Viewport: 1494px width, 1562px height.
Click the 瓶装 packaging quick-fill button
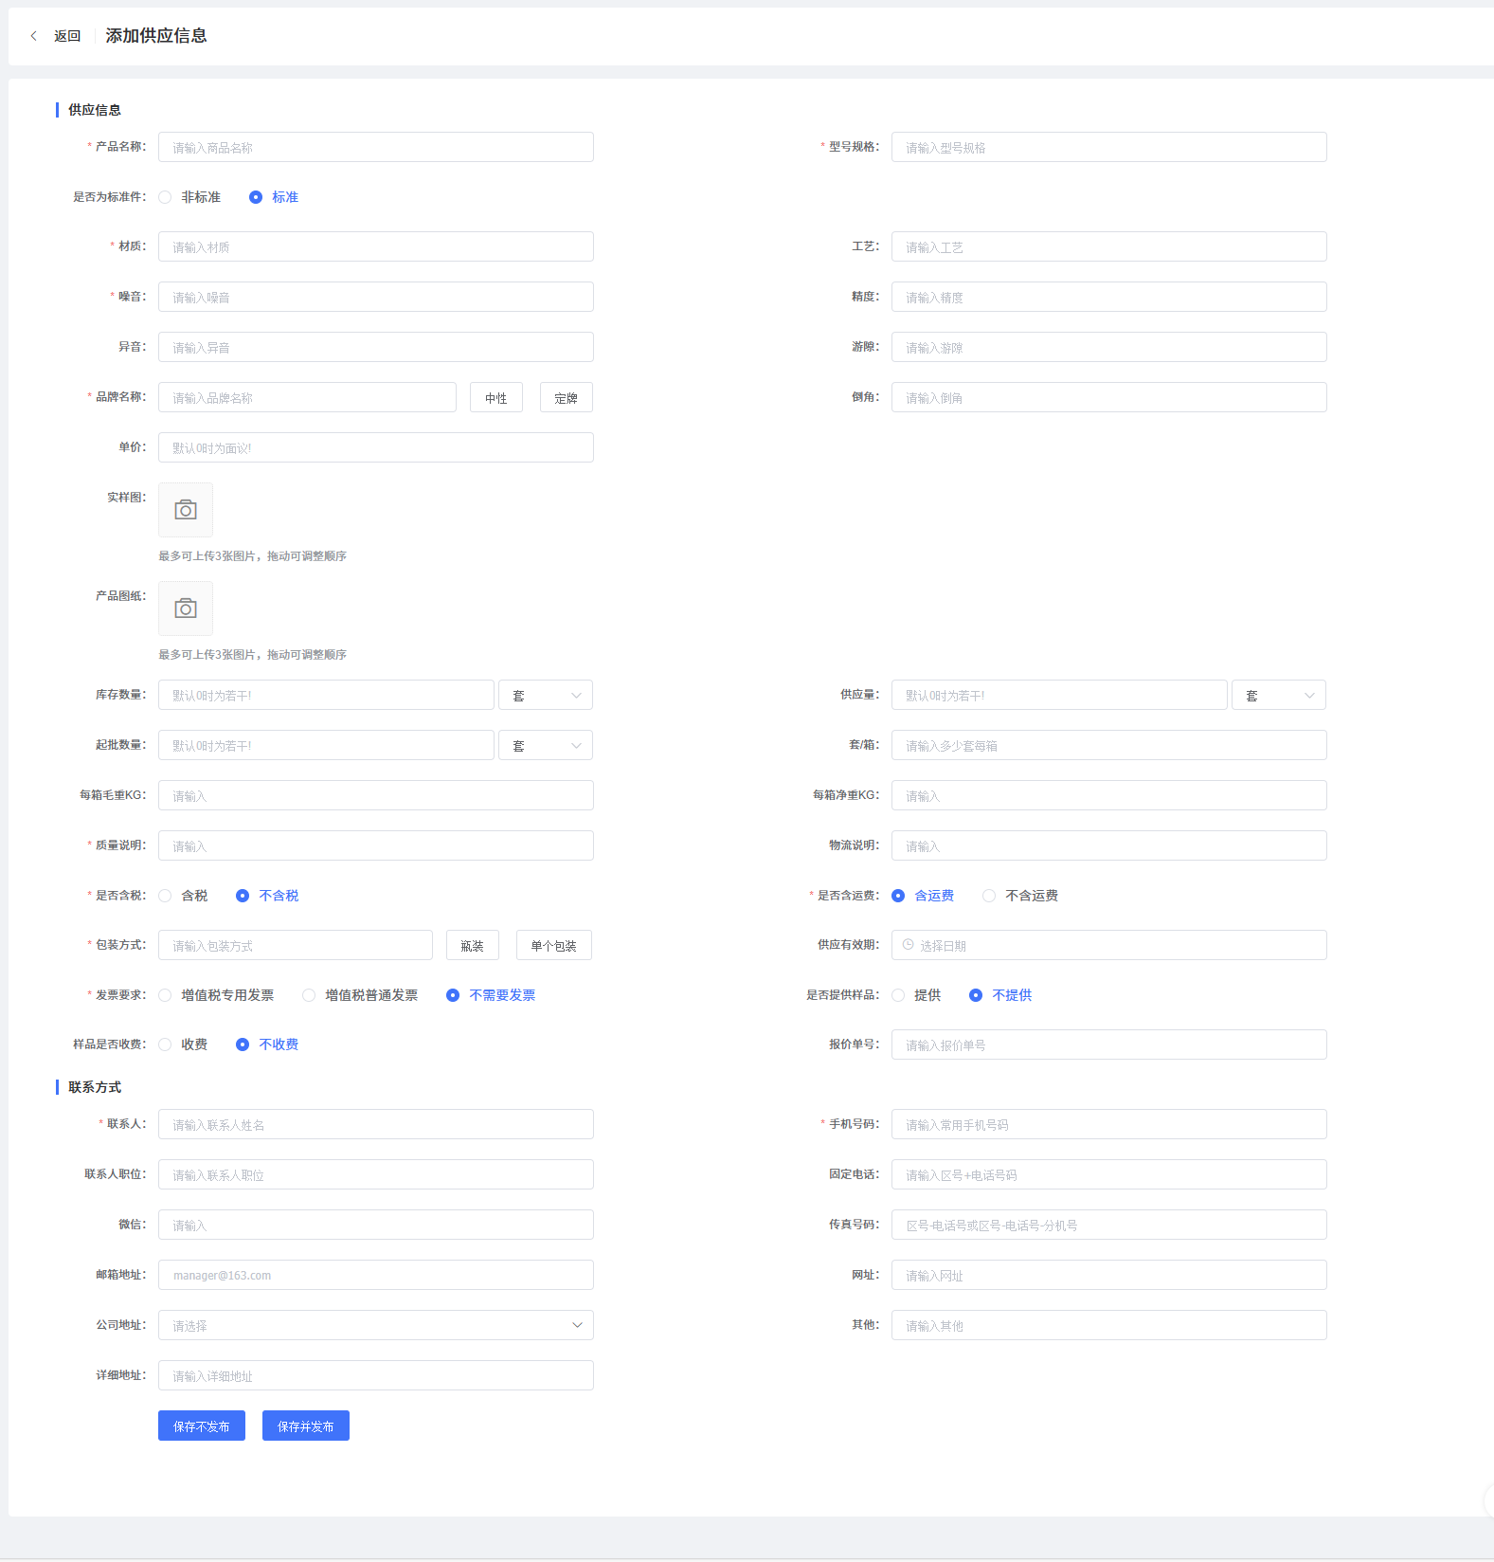472,946
